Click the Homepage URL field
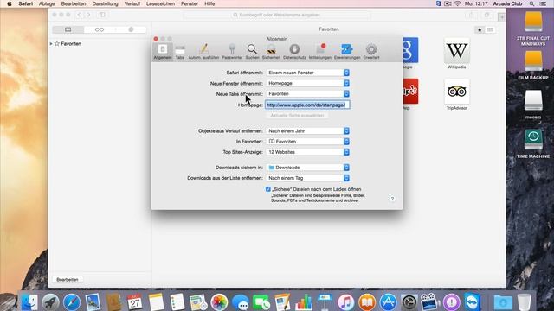The width and height of the screenshot is (554, 311). coord(307,105)
